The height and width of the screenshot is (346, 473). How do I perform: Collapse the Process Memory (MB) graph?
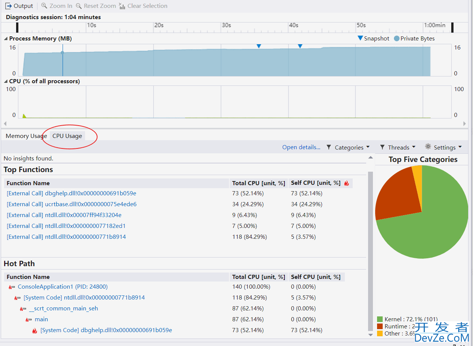coord(6,39)
